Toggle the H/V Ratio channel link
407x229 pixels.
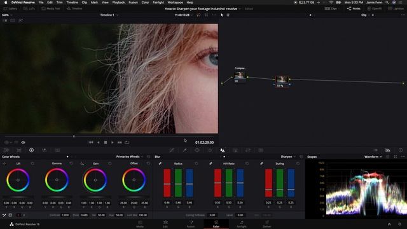point(210,163)
